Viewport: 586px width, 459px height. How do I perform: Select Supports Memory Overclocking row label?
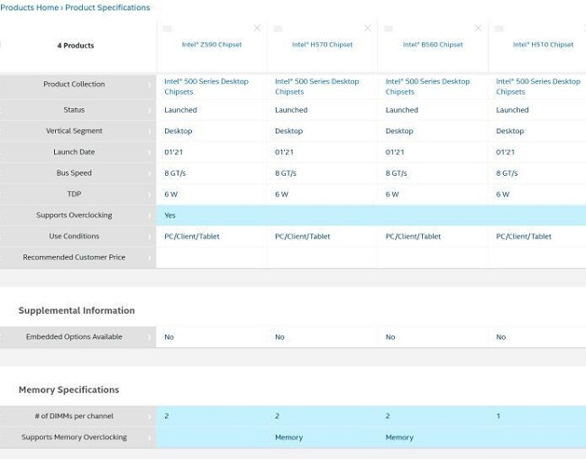click(x=74, y=437)
